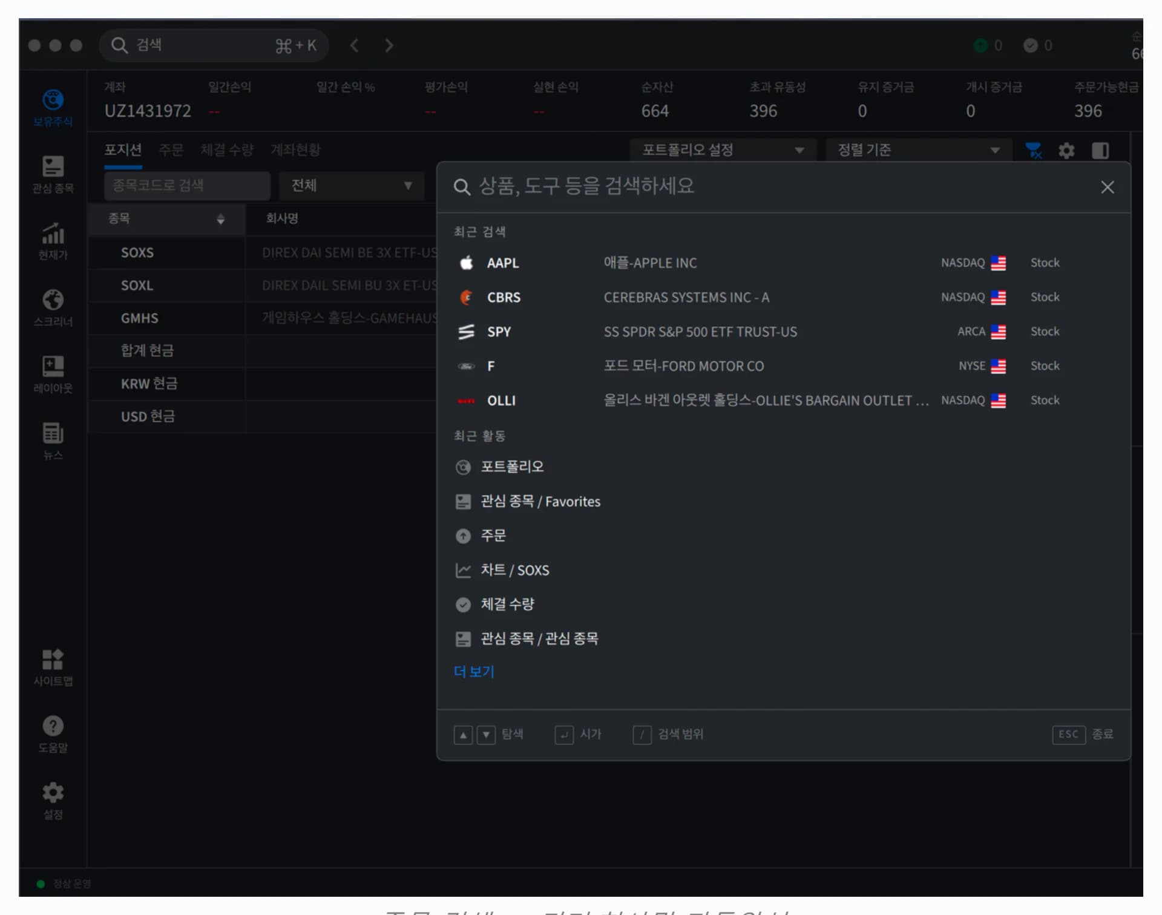Screen dimensions: 1162x915
Task: Select CEREBRAS SYSTEMS INC - A result
Action: (783, 297)
